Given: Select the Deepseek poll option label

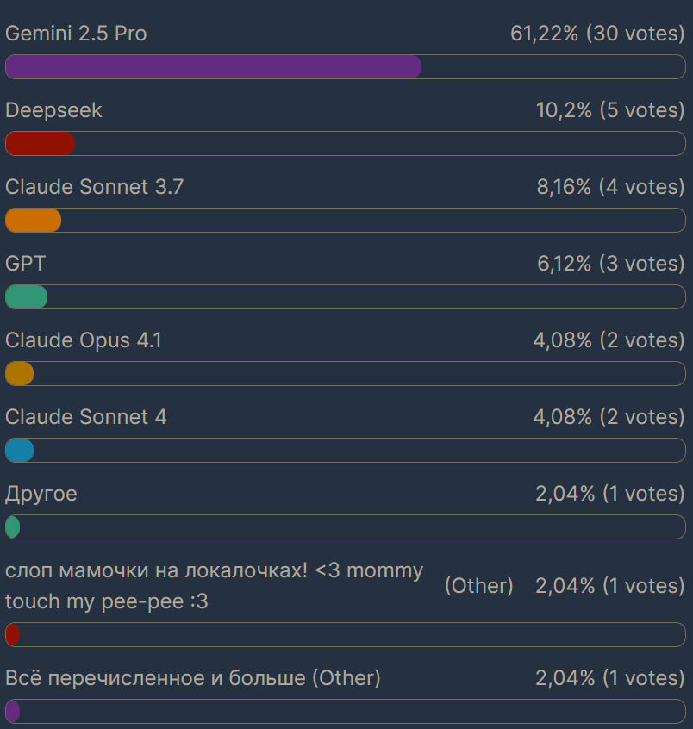Looking at the screenshot, I should click(53, 110).
